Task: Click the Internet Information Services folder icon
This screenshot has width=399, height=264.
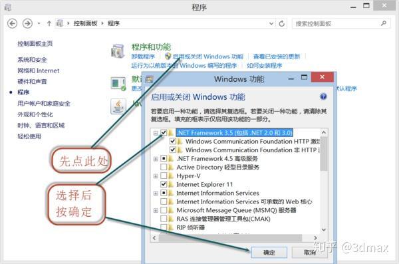Action: coord(171,193)
